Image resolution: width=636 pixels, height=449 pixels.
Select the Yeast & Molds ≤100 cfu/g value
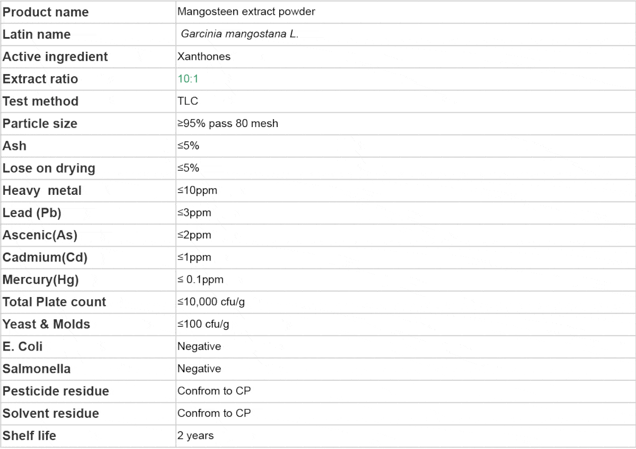click(204, 324)
